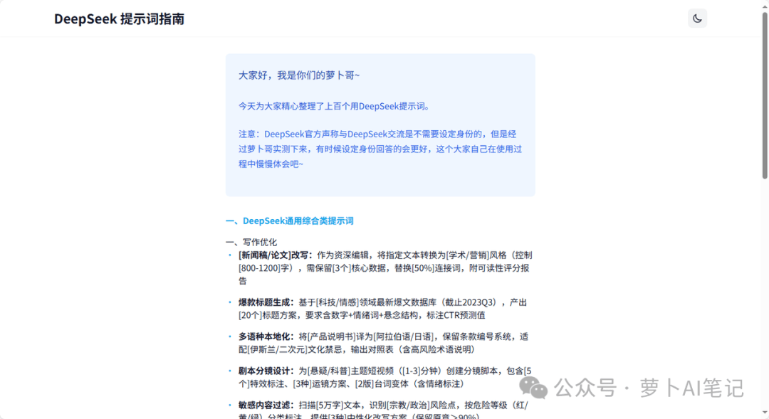Viewport: 769px width, 419px height.
Task: Click the line 今天为大家精心整理了上百个用DeepSeek提示词
Action: pos(335,106)
